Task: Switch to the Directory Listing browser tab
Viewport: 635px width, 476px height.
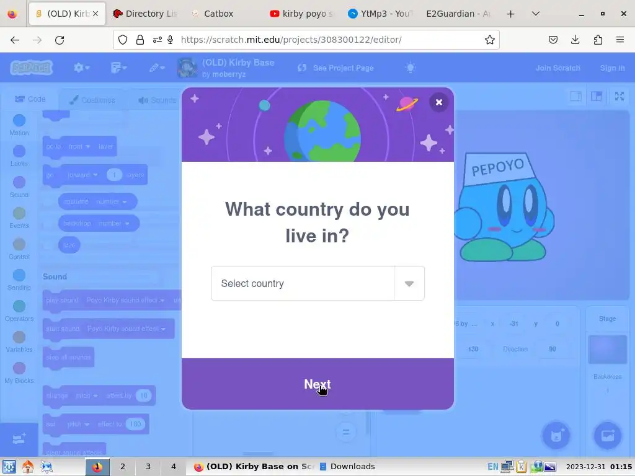Action: point(145,14)
